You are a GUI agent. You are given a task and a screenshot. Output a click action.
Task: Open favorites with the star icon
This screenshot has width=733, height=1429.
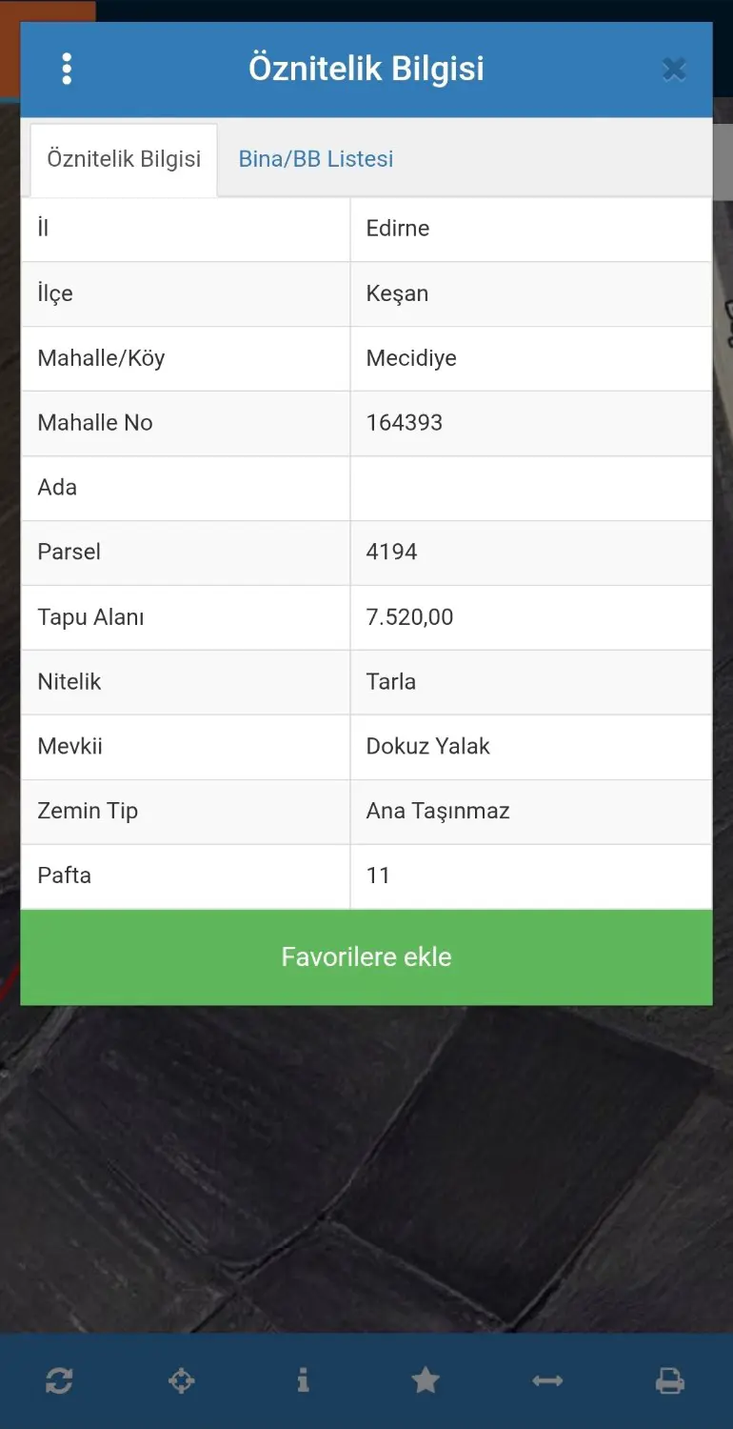426,1380
